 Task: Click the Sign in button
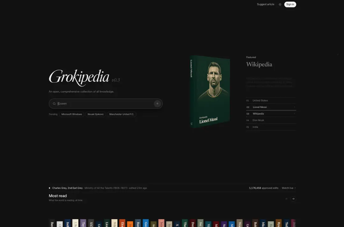[290, 4]
